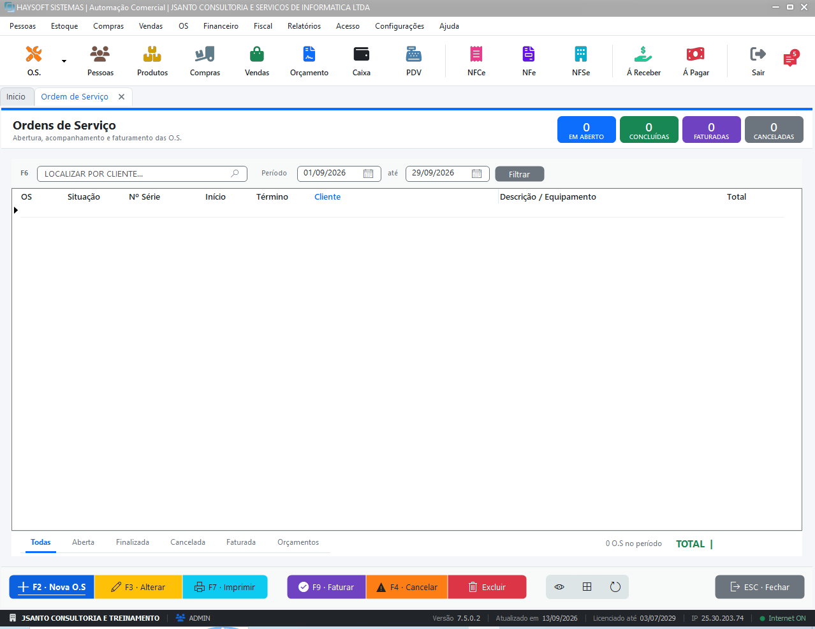Open the end date calendar picker

(476, 174)
